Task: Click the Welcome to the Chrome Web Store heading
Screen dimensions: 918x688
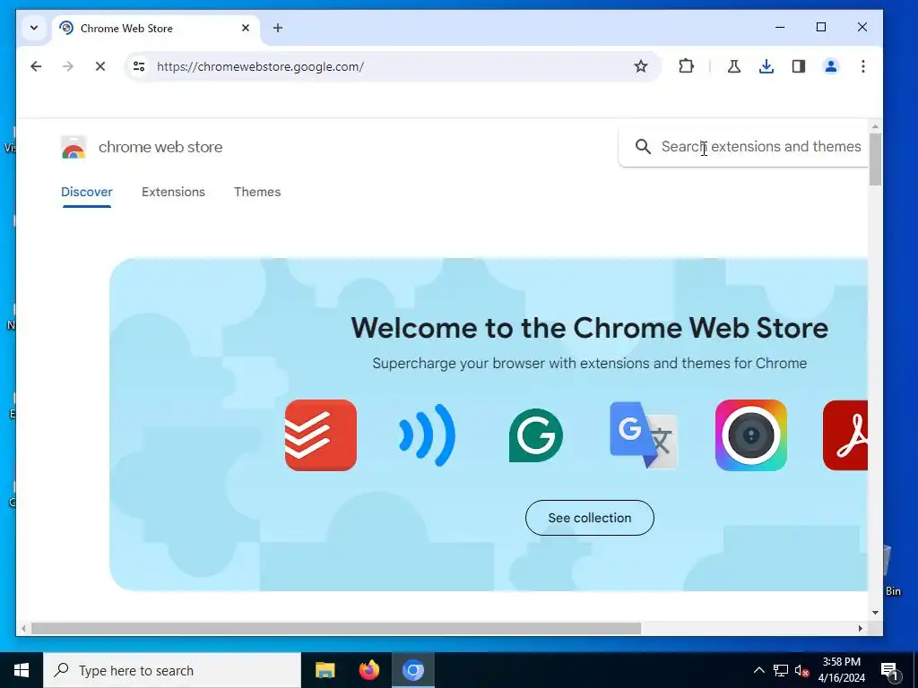Action: click(x=590, y=328)
